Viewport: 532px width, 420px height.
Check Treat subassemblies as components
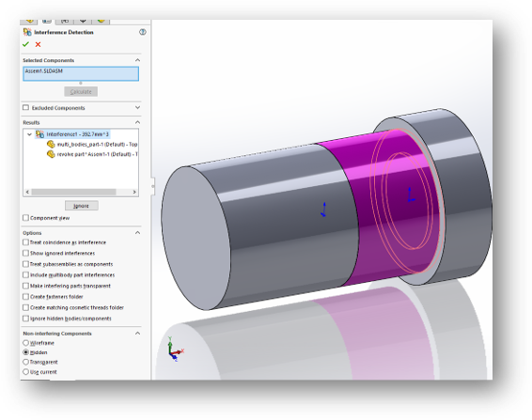click(x=25, y=264)
